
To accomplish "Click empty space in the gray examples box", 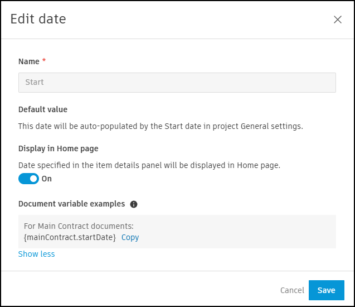I will (x=251, y=232).
